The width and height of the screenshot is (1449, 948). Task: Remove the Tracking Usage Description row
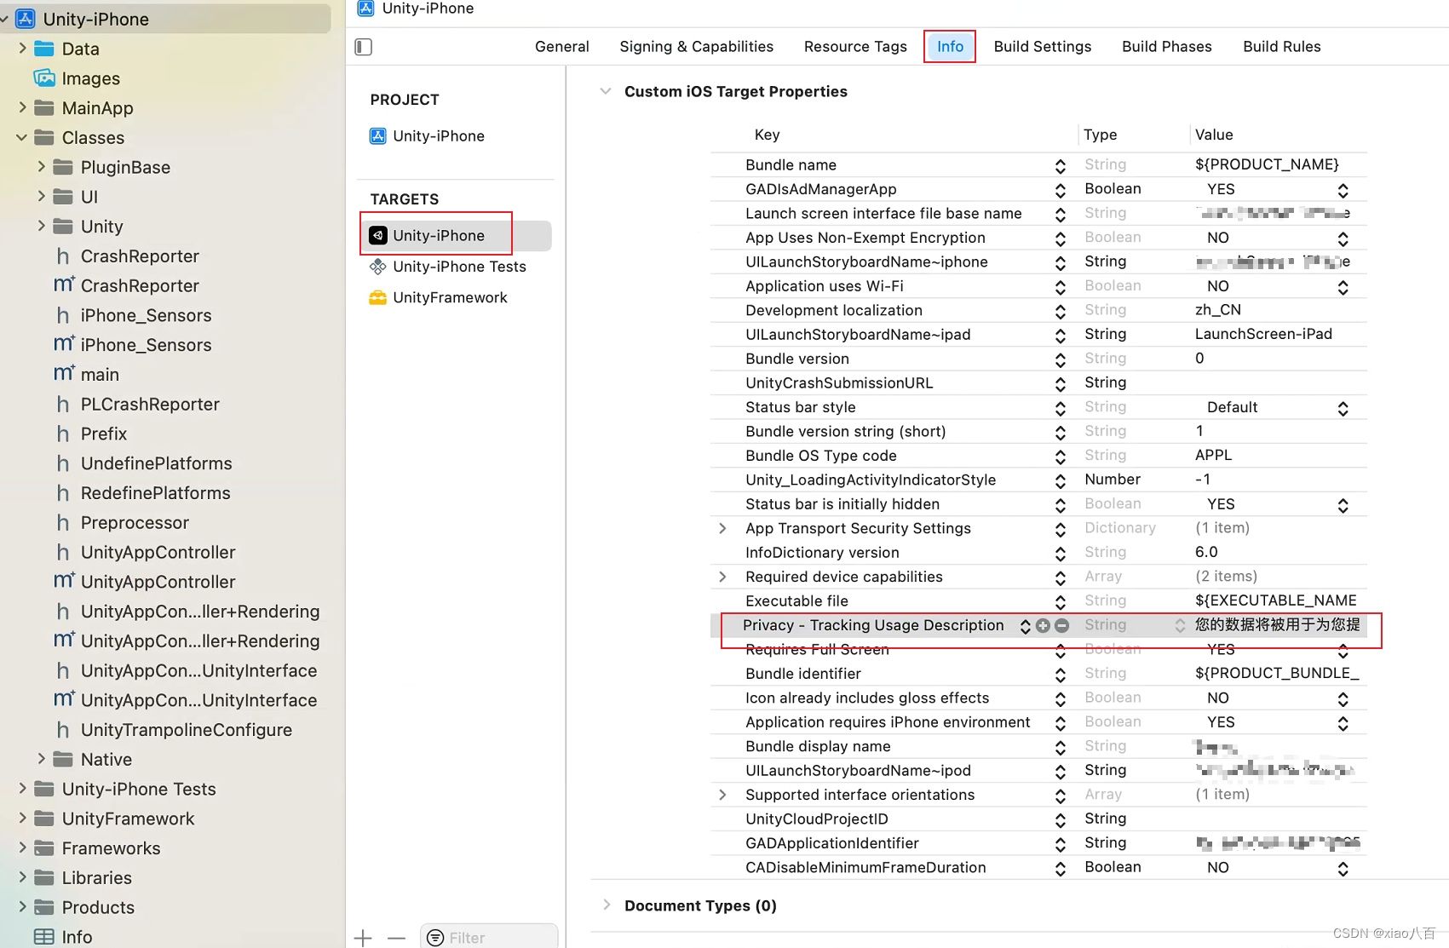[x=1061, y=626]
